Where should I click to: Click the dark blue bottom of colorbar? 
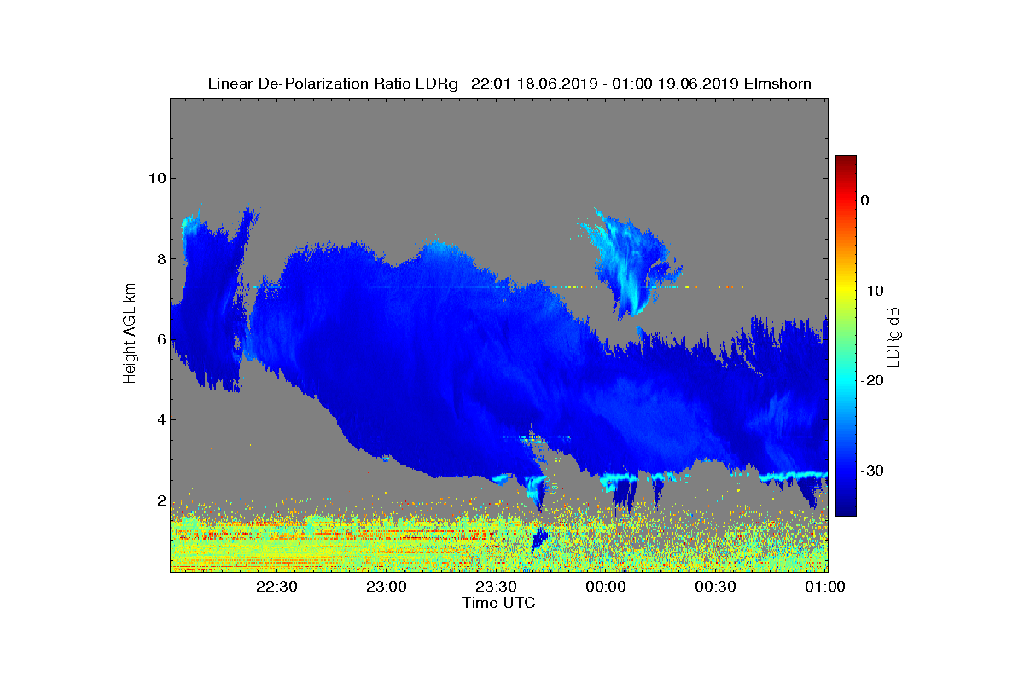coord(846,507)
